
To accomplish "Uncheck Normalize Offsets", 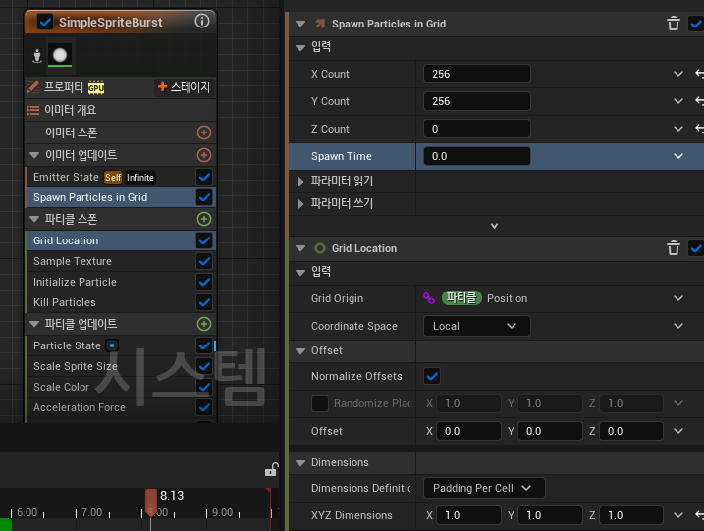I will (x=432, y=376).
